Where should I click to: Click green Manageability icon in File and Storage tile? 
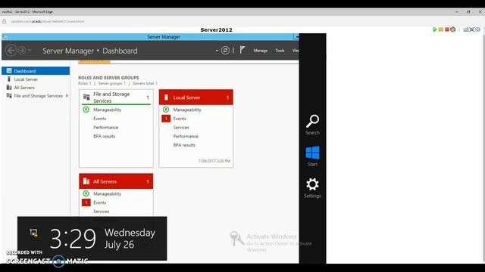tap(86, 110)
